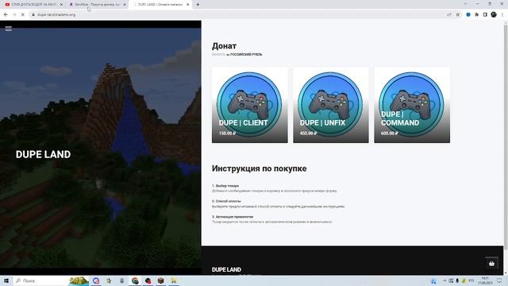Go forward in the browser

pyautogui.click(x=14, y=14)
